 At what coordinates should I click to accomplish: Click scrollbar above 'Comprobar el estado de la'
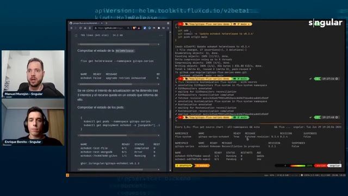pyautogui.click(x=119, y=45)
